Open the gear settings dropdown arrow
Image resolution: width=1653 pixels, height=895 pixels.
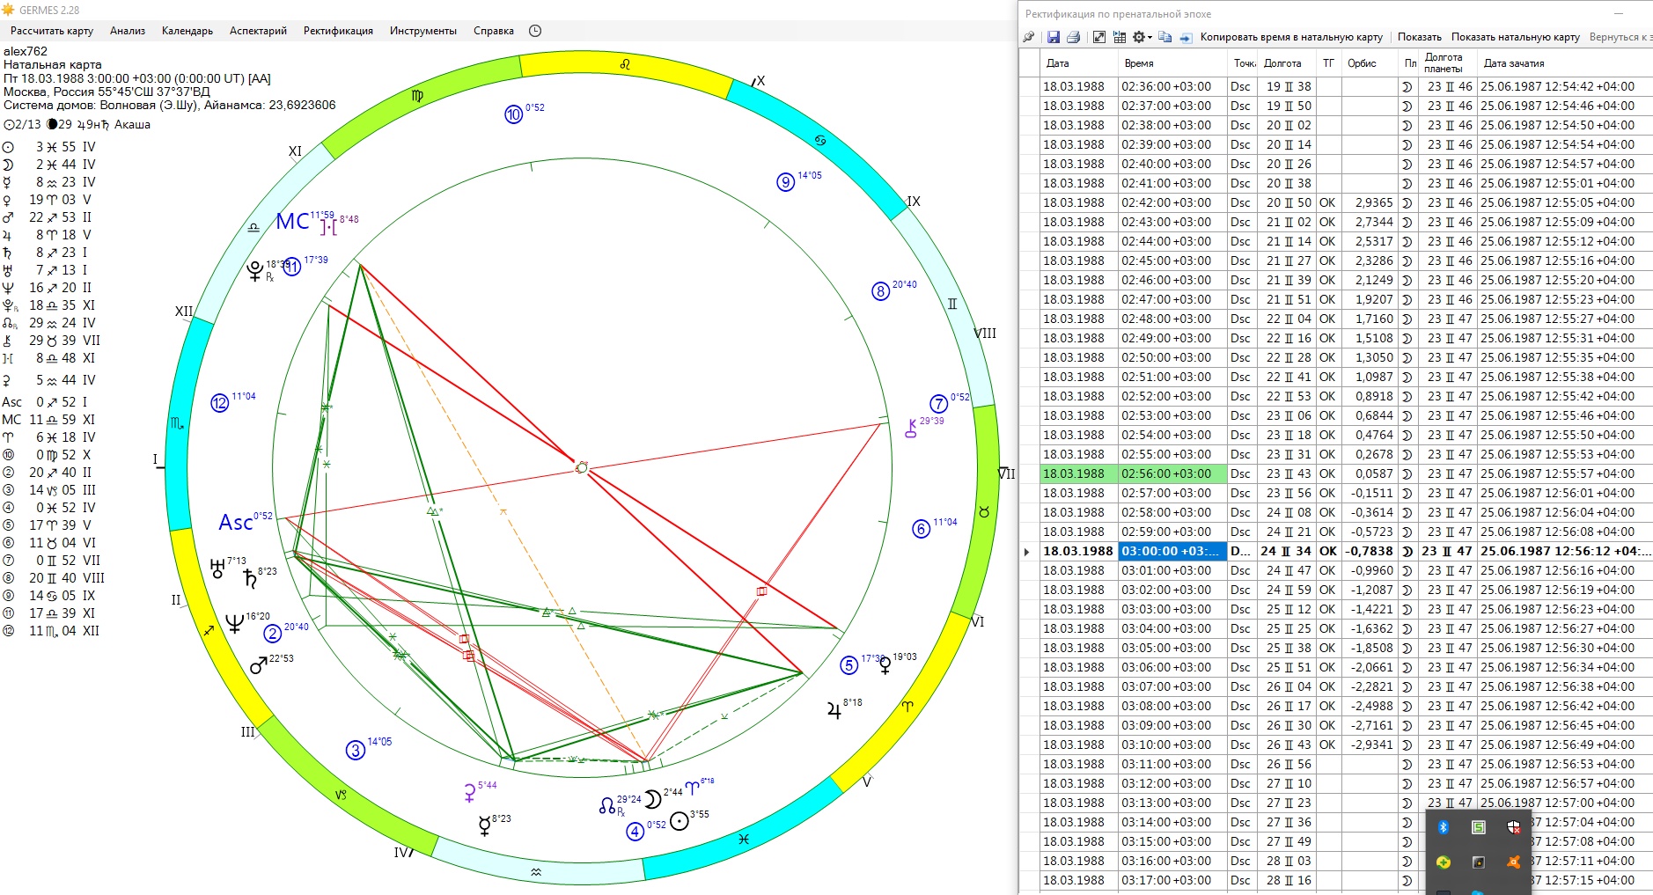1150,37
